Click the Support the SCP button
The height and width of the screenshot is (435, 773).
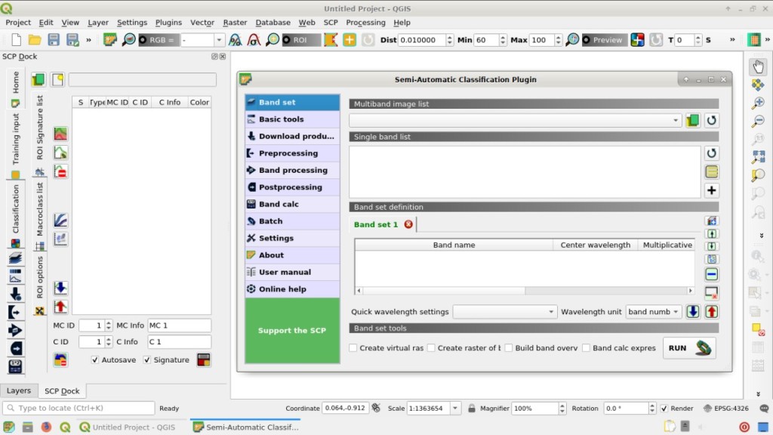(292, 331)
